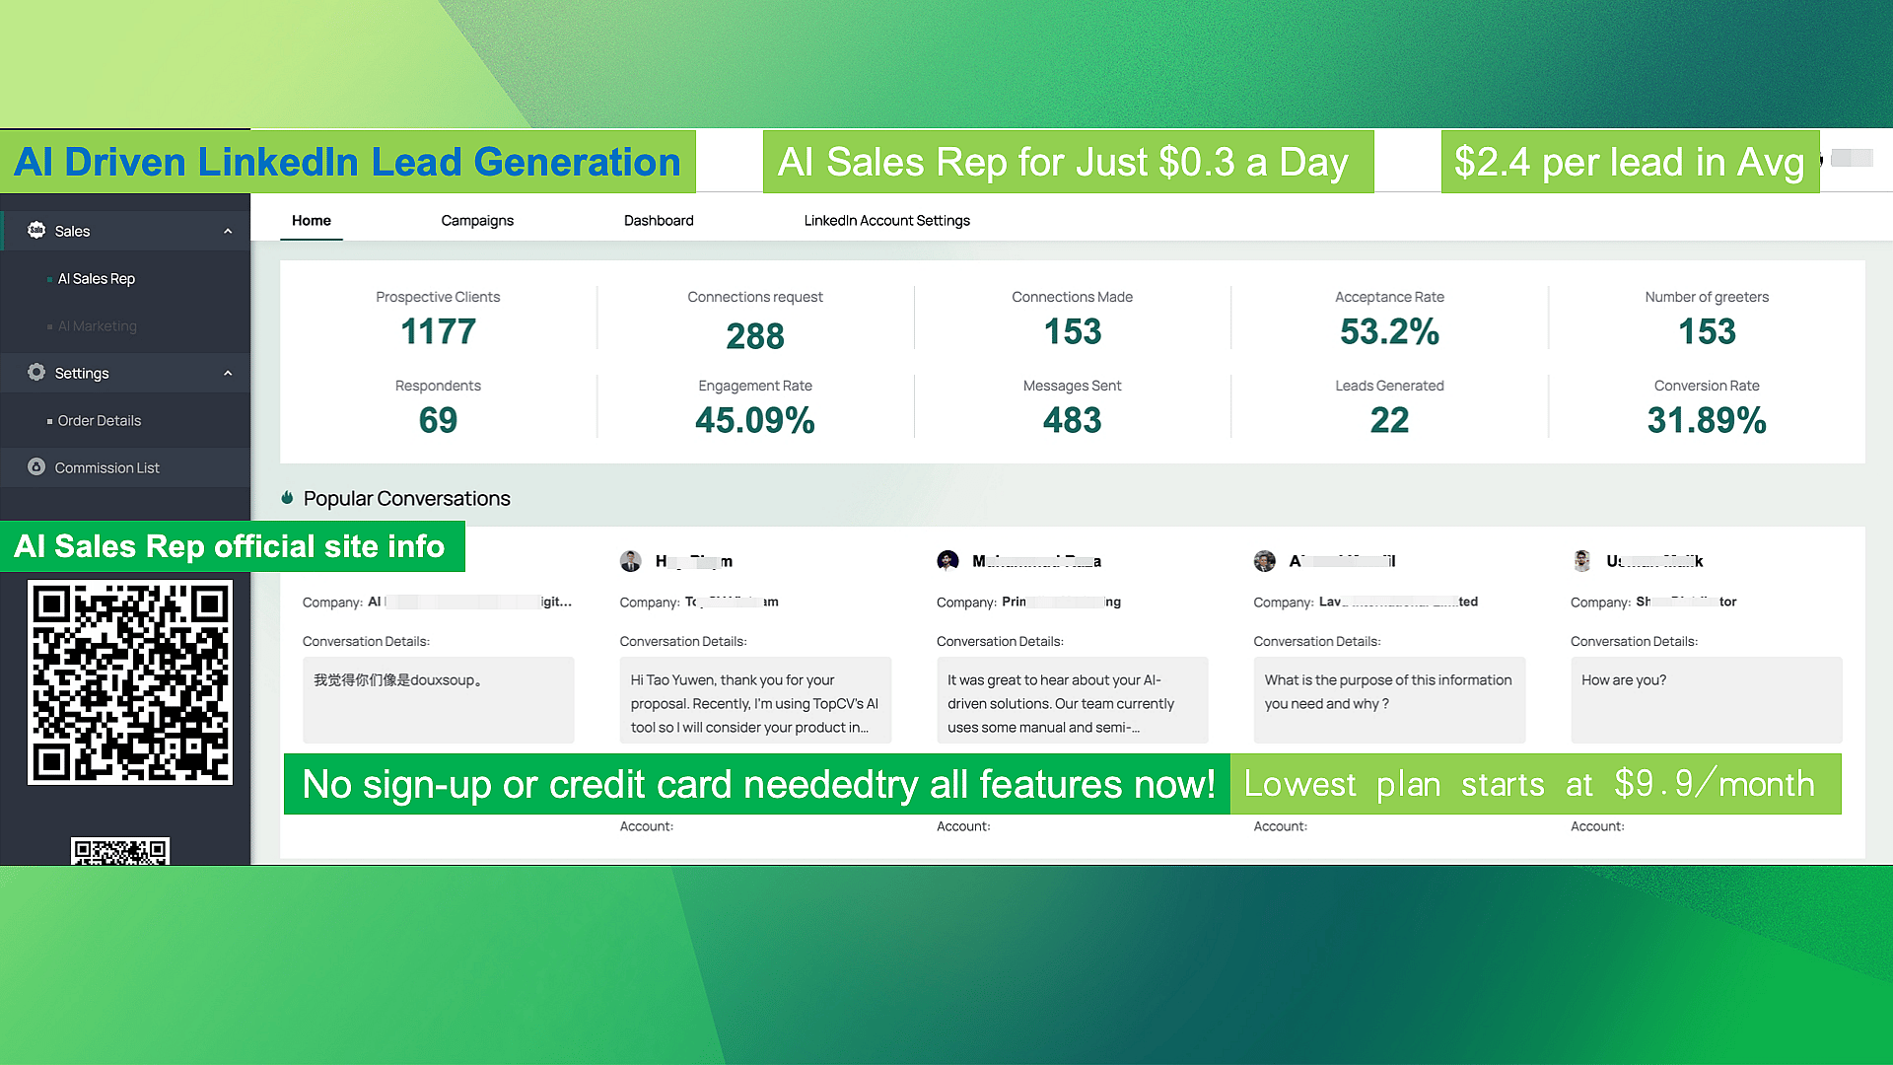
Task: Open AI Marketing in the sidebar
Action: point(98,325)
